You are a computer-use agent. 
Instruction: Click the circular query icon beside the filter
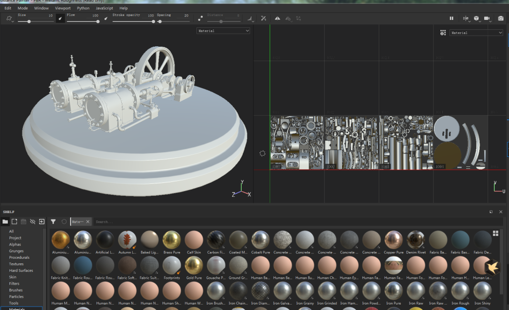click(x=64, y=222)
